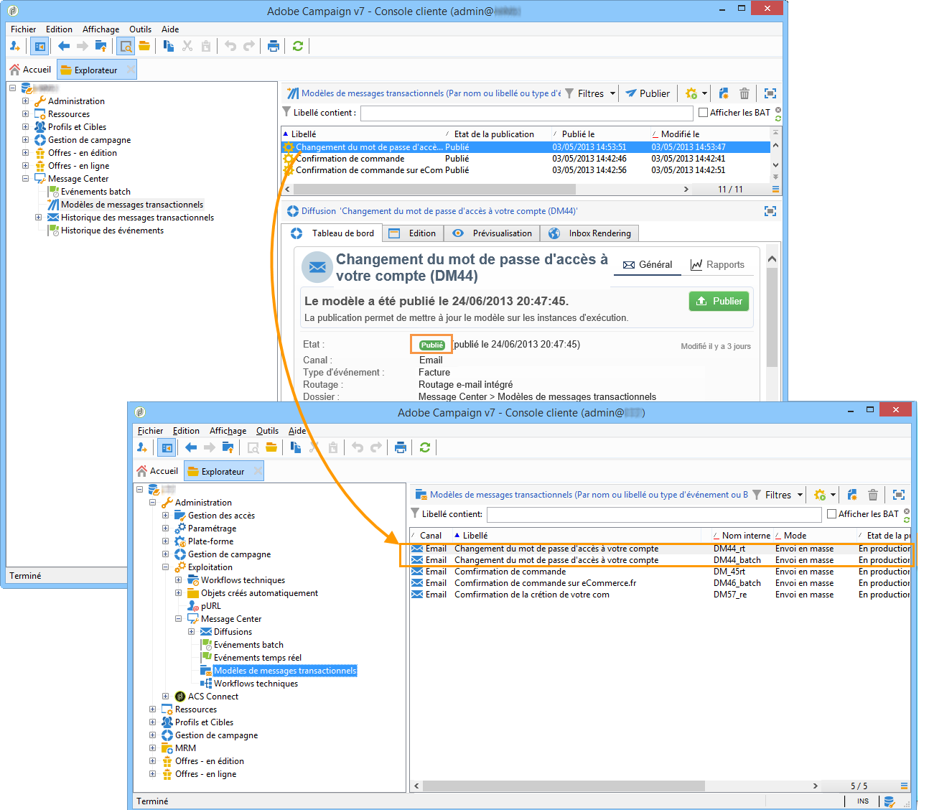Open the Affichage menu in the front window
The width and height of the screenshot is (929, 810).
(228, 431)
